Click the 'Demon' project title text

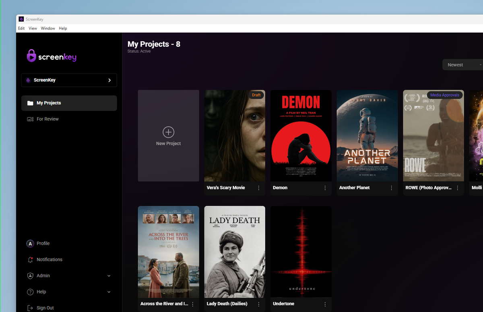[x=280, y=188]
